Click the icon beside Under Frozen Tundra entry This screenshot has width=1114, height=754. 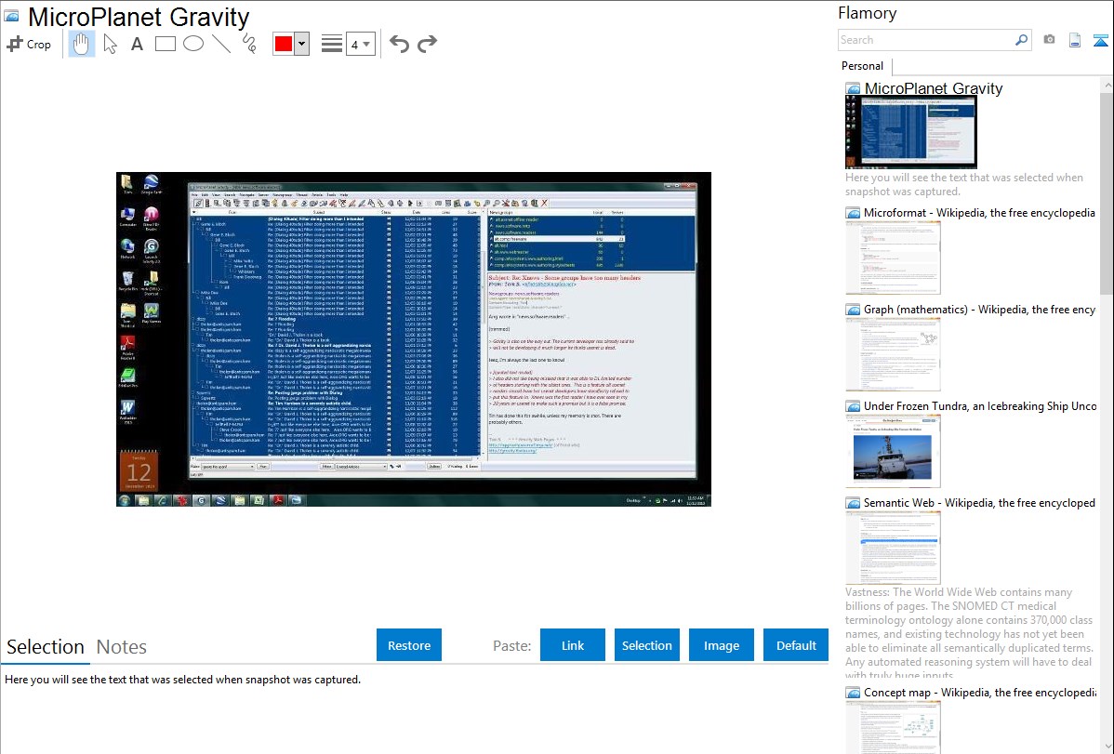(x=853, y=405)
